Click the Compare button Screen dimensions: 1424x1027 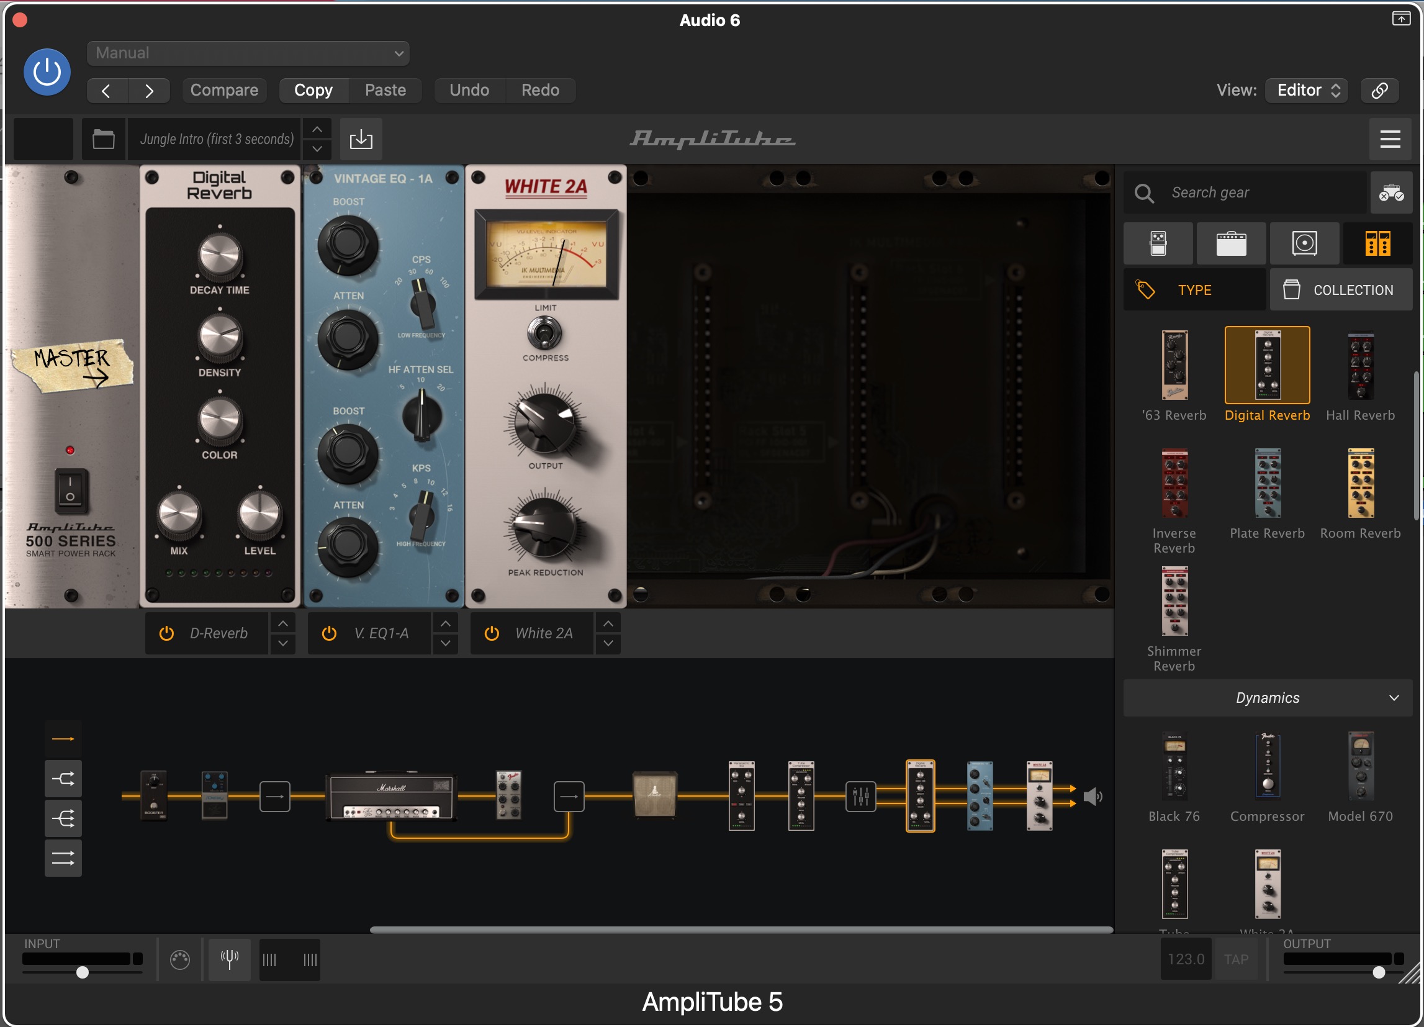pos(224,91)
